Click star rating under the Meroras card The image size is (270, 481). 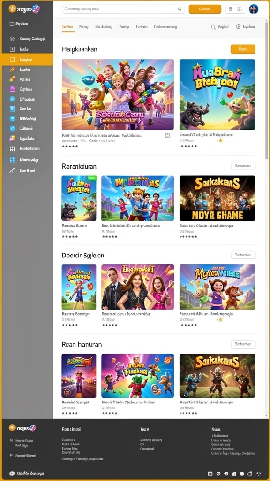tap(110, 237)
